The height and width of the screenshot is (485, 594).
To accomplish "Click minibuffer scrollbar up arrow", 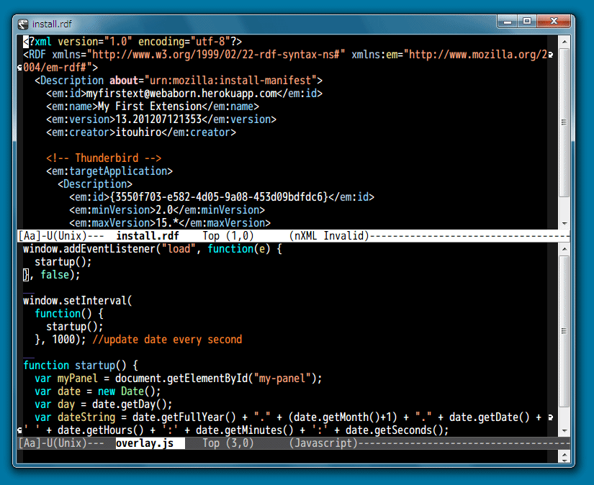I will 564,454.
